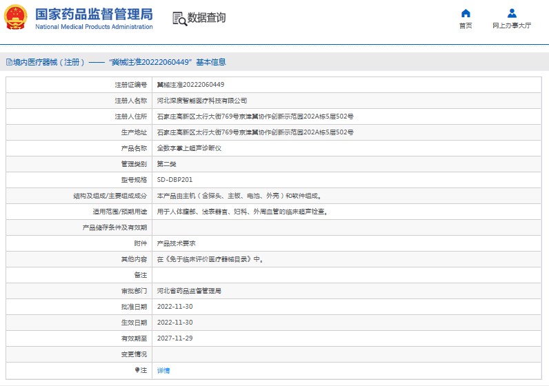The width and height of the screenshot is (549, 386).
Task: Click the 生效日期 row label
Action: (x=134, y=323)
